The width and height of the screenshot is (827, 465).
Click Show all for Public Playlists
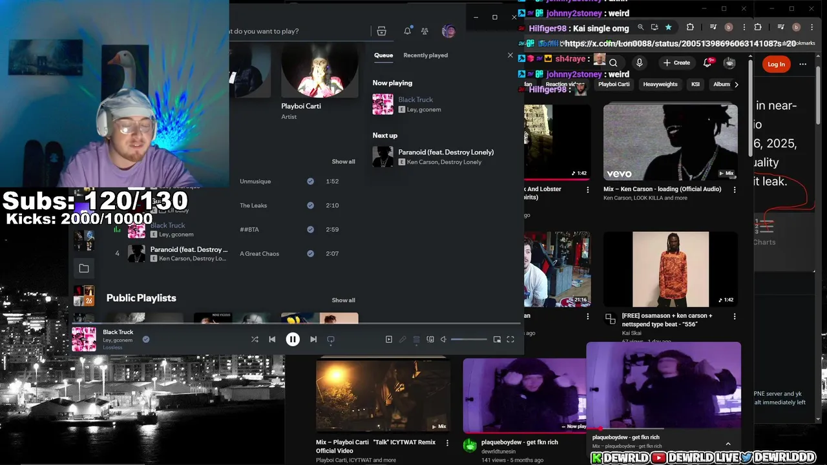[343, 300]
